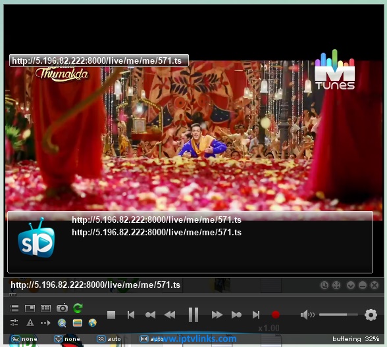Open the playlist list icon
Viewport: 387px width, 347px height.
pos(14,308)
